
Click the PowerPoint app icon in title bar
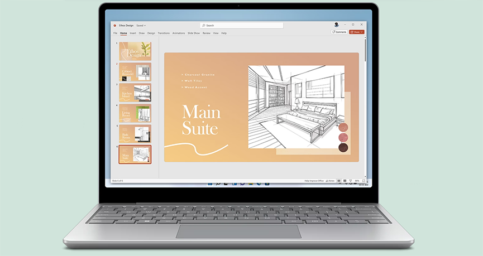[114, 25]
